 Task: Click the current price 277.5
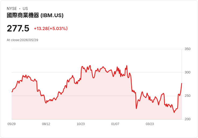tap(18, 28)
